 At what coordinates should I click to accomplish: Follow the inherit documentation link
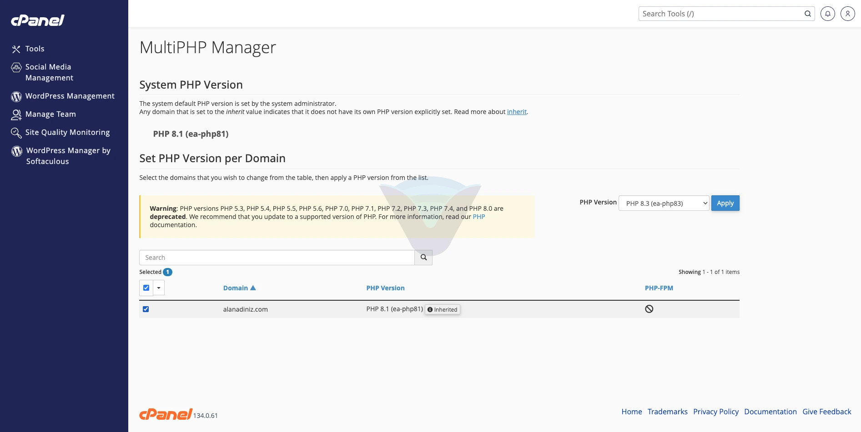pyautogui.click(x=517, y=112)
